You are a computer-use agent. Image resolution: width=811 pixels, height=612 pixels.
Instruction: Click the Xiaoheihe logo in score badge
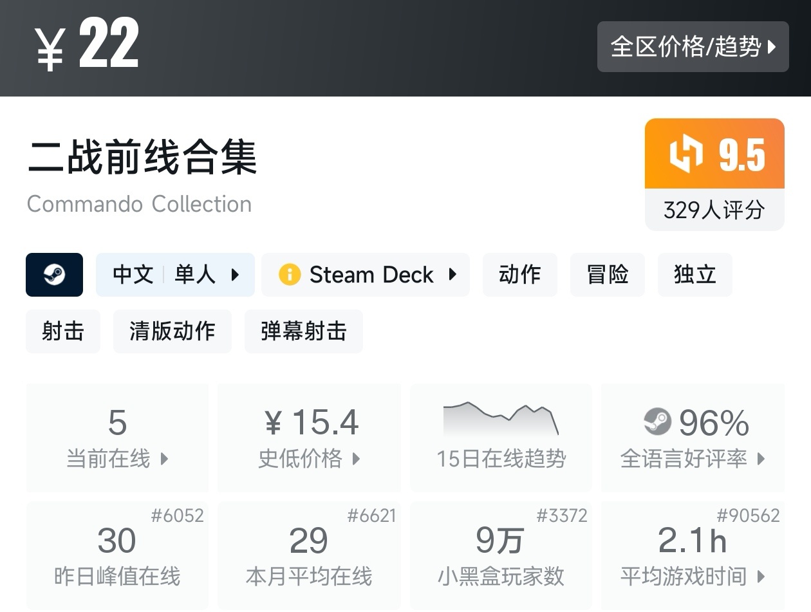pyautogui.click(x=686, y=154)
